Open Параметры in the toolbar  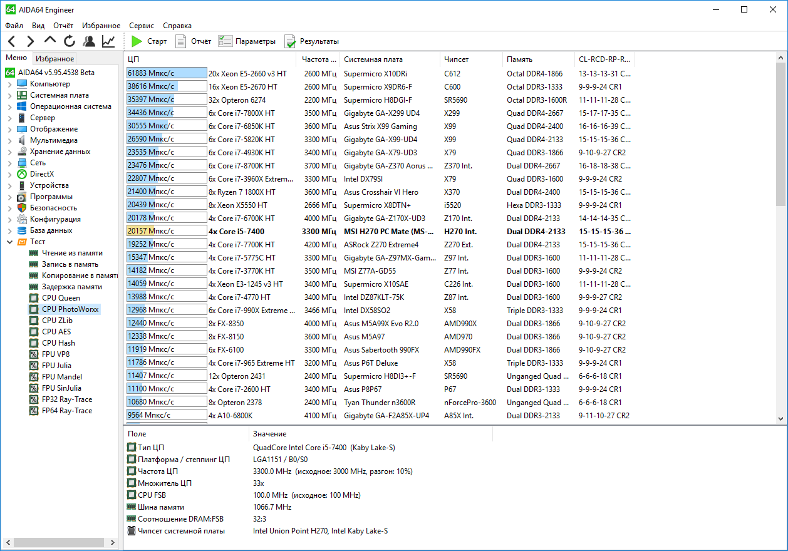click(x=247, y=41)
